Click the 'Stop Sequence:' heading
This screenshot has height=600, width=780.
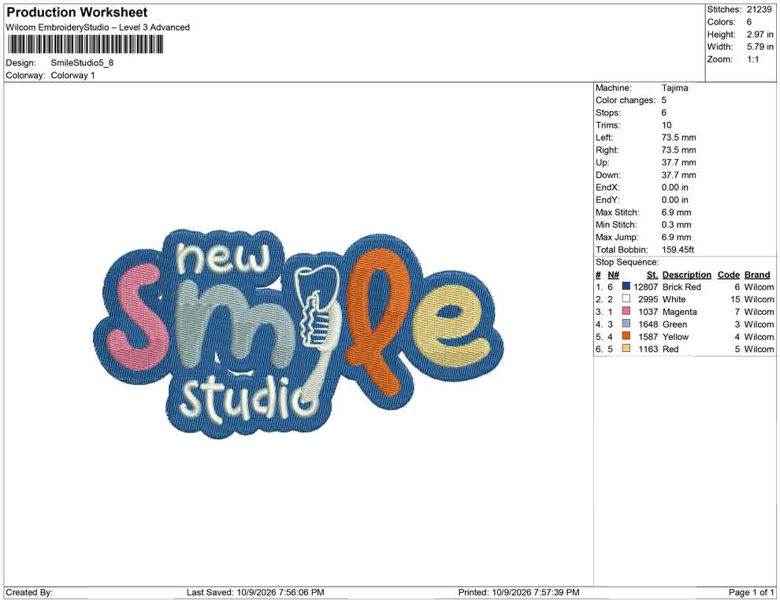coord(627,262)
